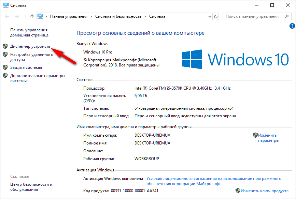Viewport: 296px width, 199px height.
Task: Refresh the System page
Action: tap(215, 16)
